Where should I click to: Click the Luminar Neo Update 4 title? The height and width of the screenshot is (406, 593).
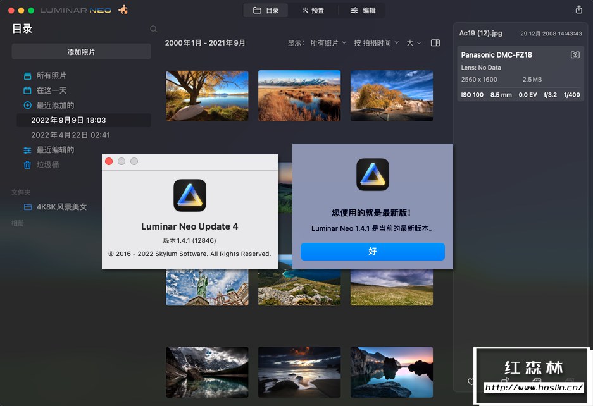(x=189, y=226)
